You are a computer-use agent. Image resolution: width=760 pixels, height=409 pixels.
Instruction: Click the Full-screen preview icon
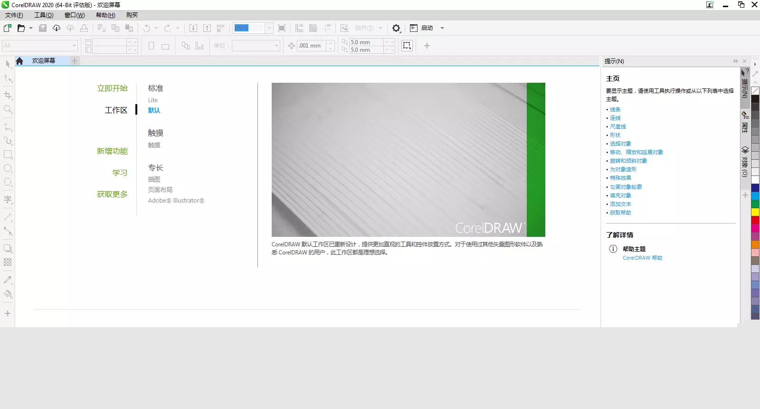point(282,28)
